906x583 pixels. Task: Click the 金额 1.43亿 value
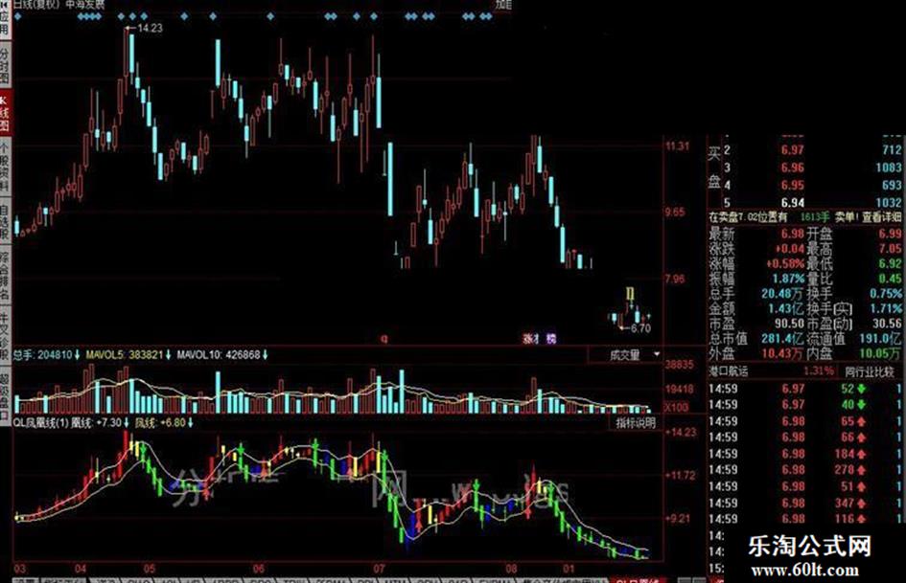tap(786, 308)
